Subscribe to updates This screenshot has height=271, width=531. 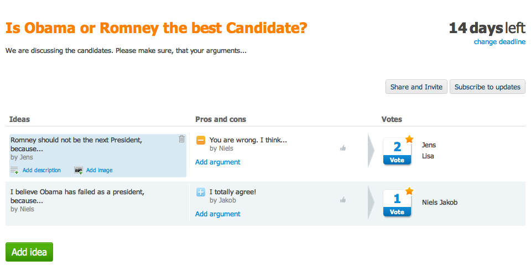(x=487, y=87)
